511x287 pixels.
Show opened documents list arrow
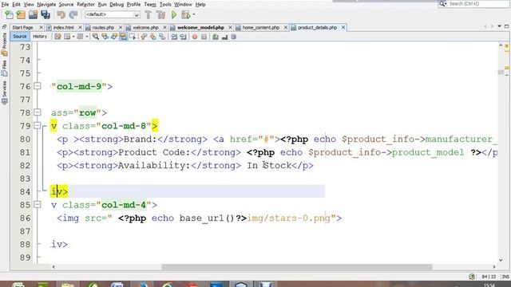pyautogui.click(x=499, y=26)
